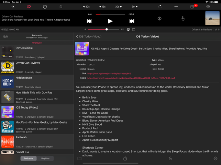Open the 99% Invisible podcast
The height and width of the screenshot is (165, 221).
pyautogui.click(x=37, y=52)
